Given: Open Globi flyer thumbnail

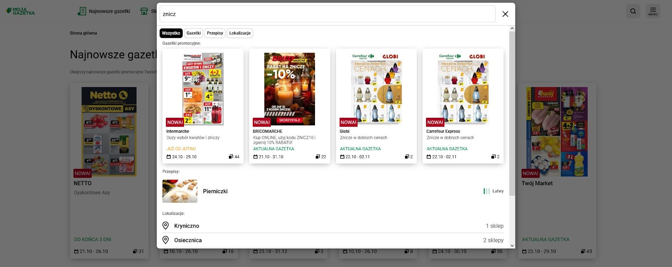Looking at the screenshot, I should pos(376,89).
